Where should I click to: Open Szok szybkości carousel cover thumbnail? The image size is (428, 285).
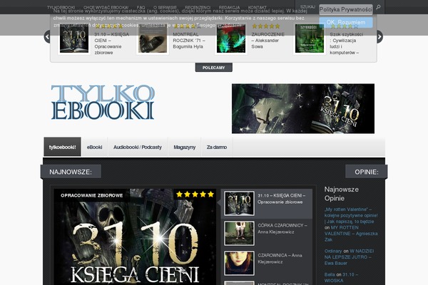(x=310, y=38)
